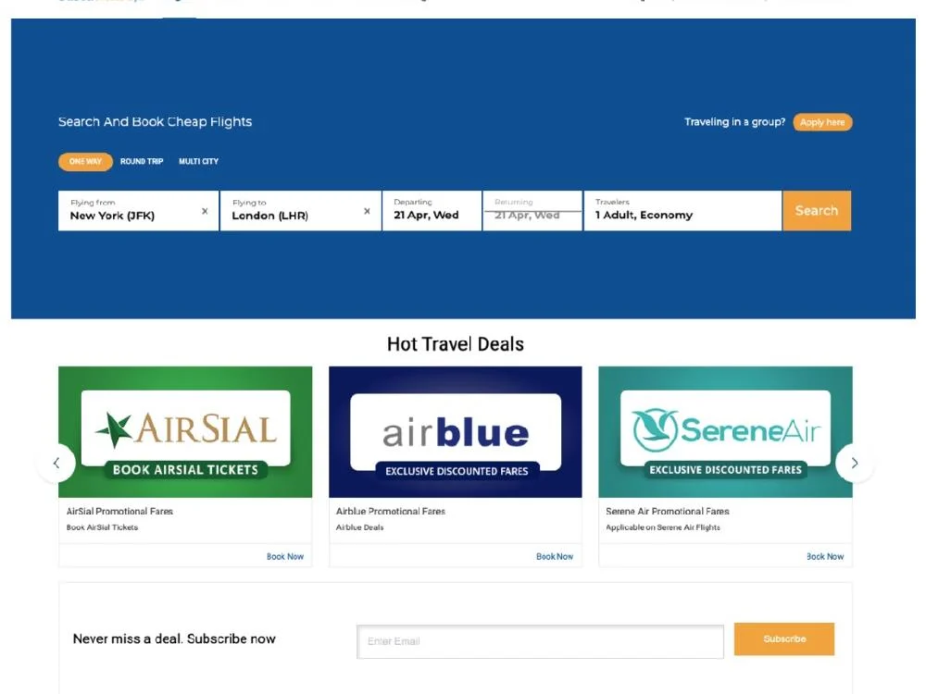The image size is (926, 694).
Task: Click the Subscribe button
Action: point(784,639)
